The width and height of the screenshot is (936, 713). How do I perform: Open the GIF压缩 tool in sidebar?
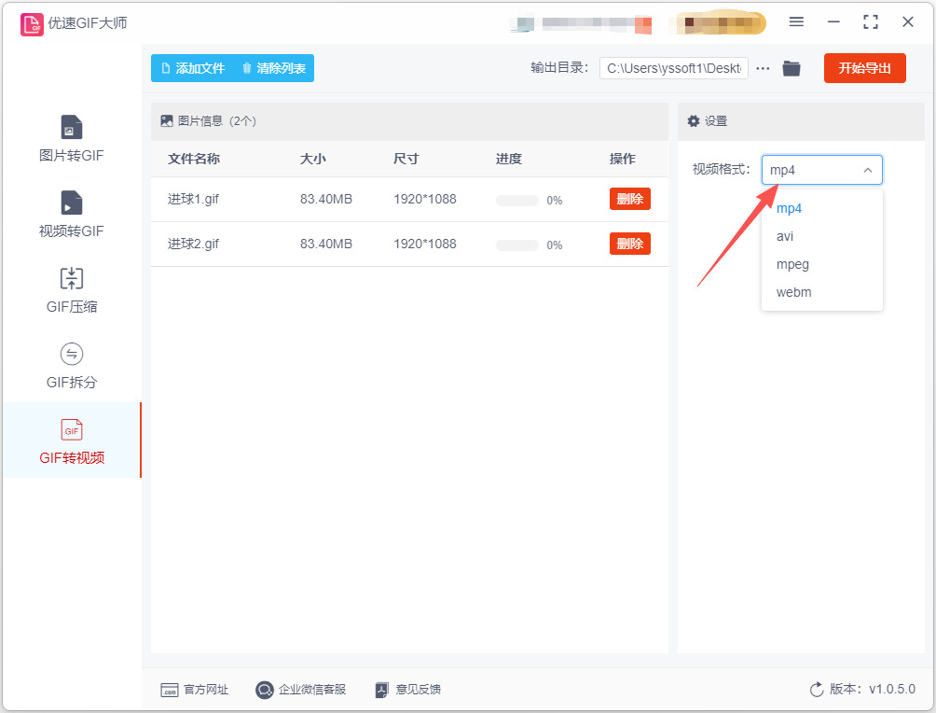[x=72, y=290]
